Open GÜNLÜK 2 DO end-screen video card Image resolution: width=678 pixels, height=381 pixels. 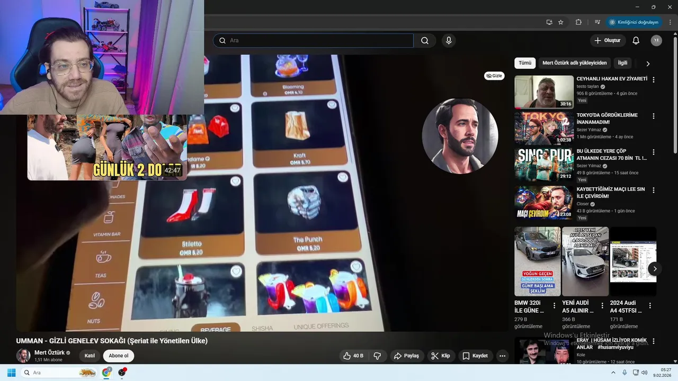(x=107, y=147)
